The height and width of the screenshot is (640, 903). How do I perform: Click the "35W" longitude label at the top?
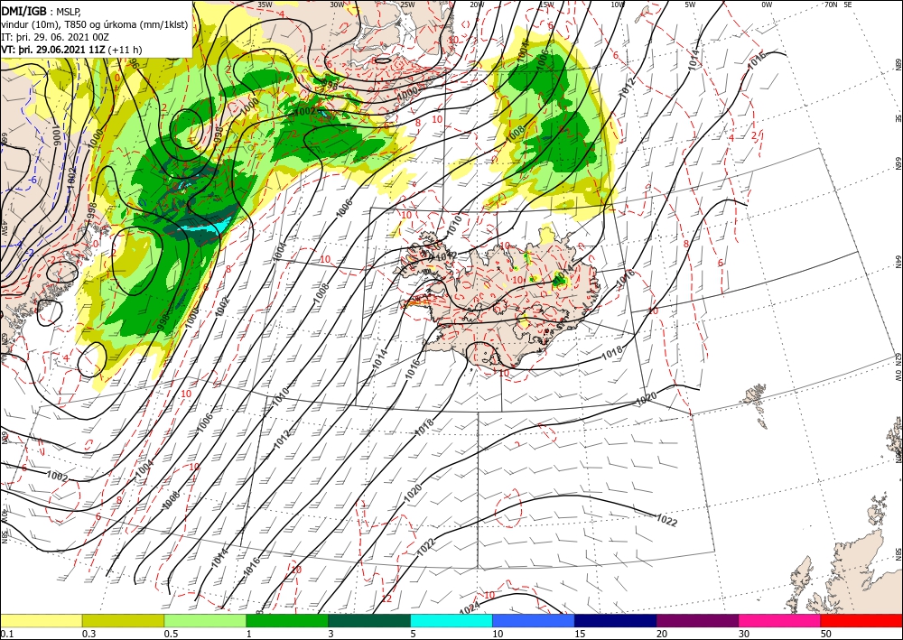pyautogui.click(x=265, y=5)
